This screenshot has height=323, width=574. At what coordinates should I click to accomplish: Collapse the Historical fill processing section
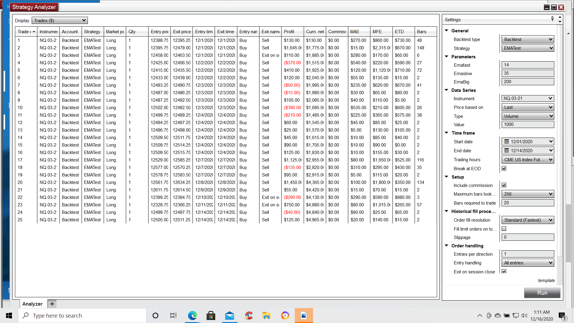[x=446, y=211]
